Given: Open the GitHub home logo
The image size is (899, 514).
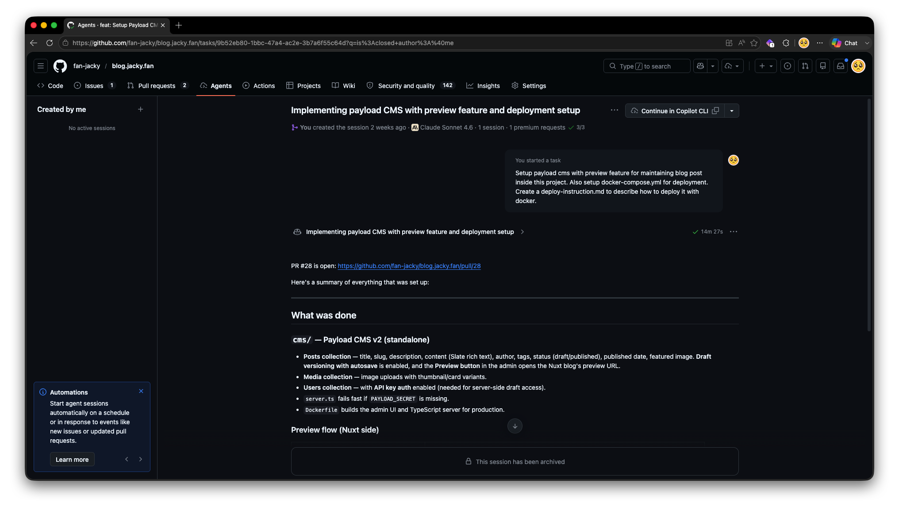Looking at the screenshot, I should click(60, 66).
